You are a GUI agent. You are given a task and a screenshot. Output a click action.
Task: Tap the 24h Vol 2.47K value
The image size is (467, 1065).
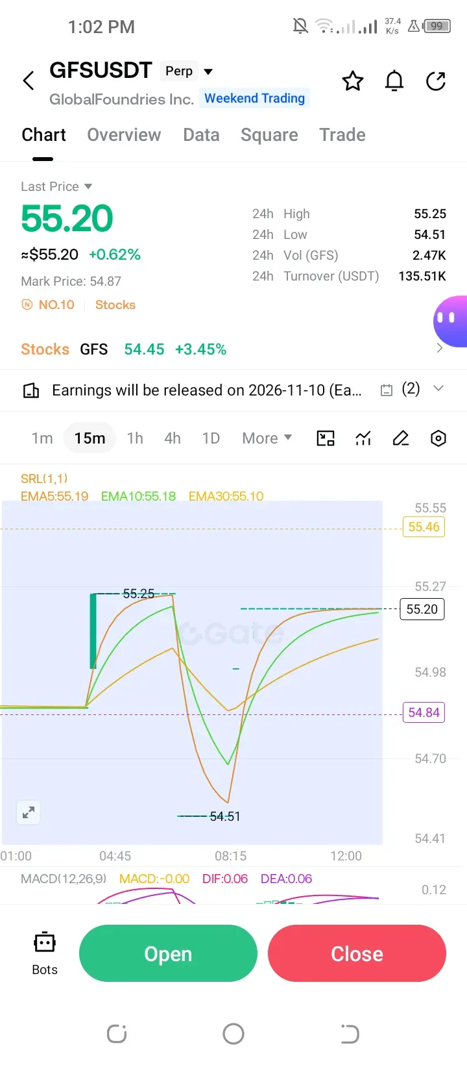[x=429, y=255]
